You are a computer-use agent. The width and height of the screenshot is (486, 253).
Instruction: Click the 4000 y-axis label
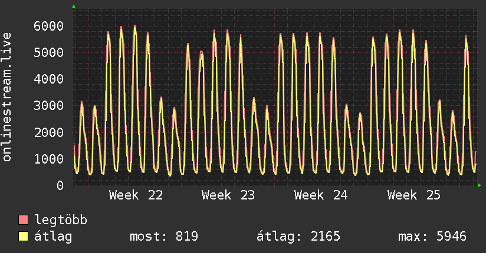click(x=49, y=79)
